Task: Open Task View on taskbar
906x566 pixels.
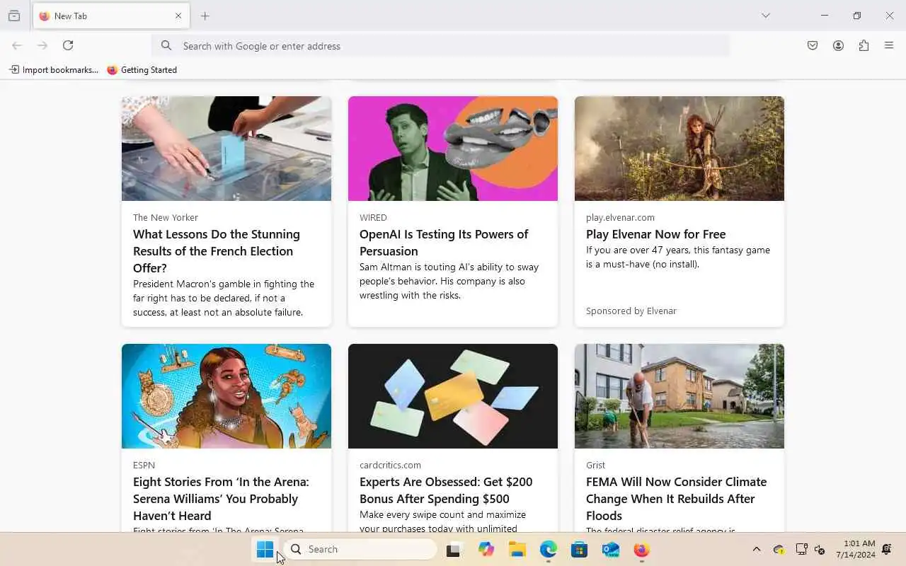Action: point(453,549)
